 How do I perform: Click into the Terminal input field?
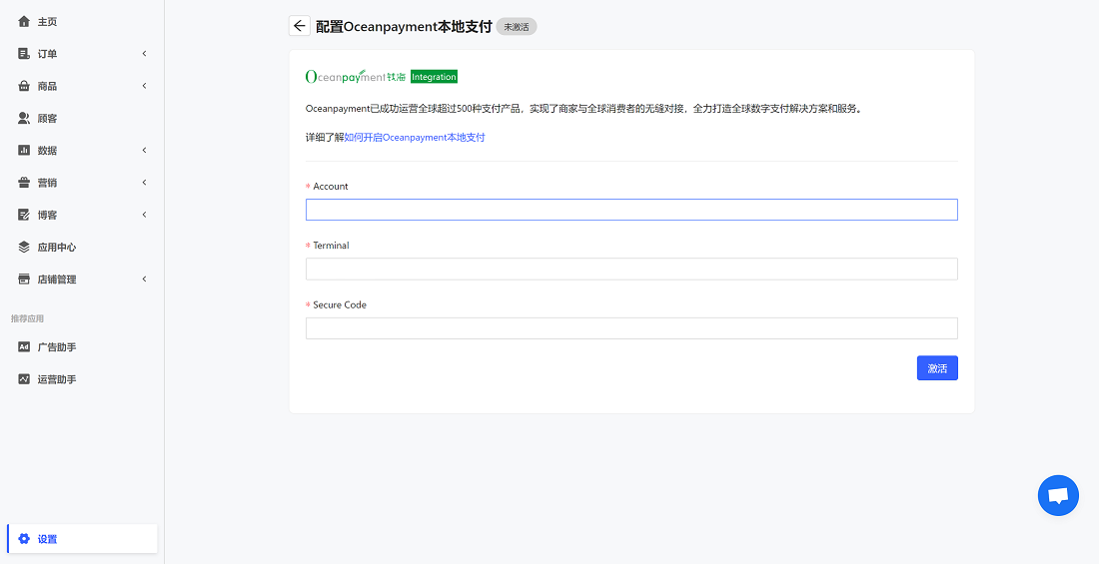[x=631, y=269]
